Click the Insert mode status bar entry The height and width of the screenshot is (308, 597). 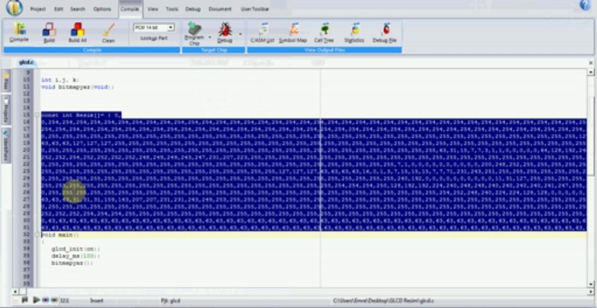pyautogui.click(x=96, y=301)
